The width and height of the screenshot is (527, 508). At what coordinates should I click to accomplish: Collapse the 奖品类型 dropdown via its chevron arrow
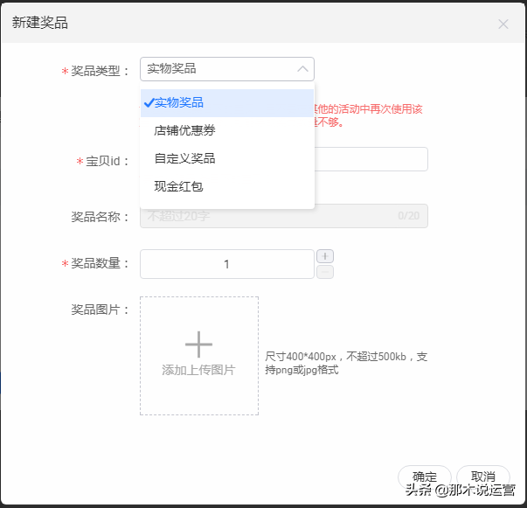click(x=302, y=69)
